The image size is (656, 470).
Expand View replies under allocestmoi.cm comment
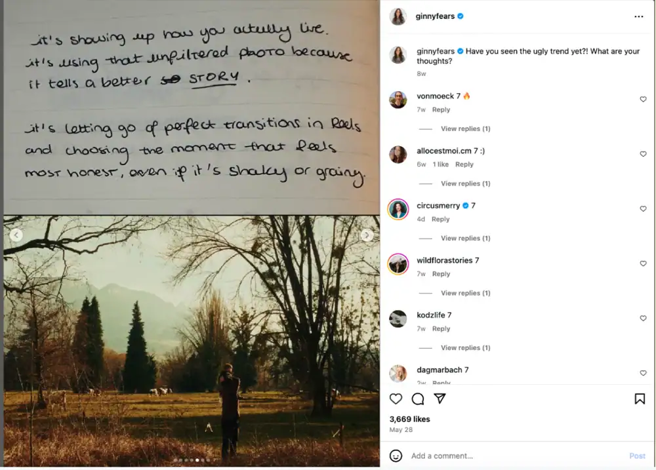click(465, 184)
